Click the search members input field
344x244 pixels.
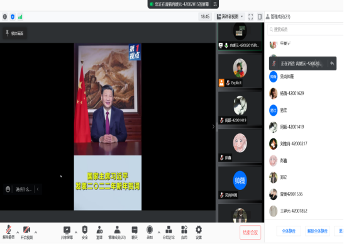tap(306, 30)
